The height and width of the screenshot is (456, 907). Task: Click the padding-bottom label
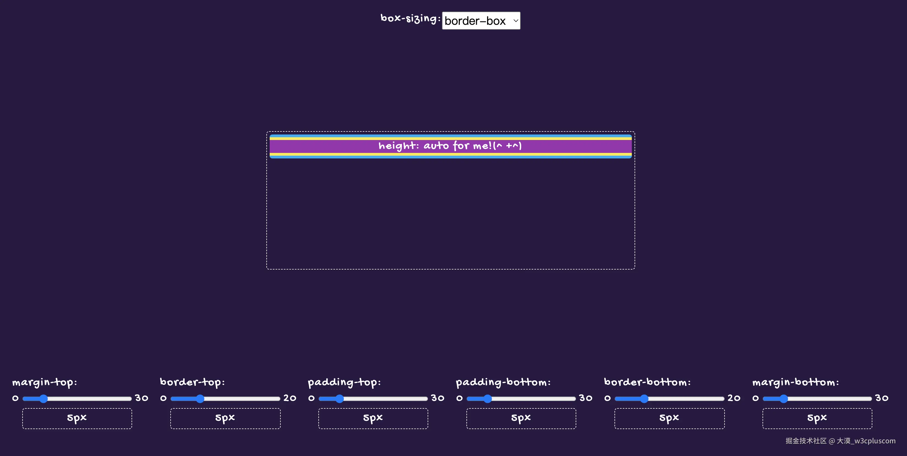point(503,382)
